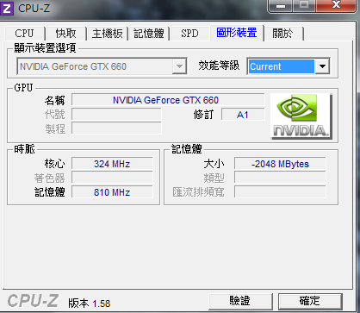Click the 版本 1.58 text
The height and width of the screenshot is (313, 360).
coord(90,304)
